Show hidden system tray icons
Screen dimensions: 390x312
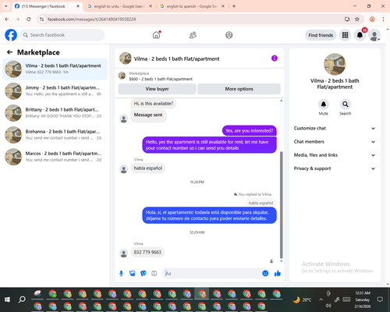321,300
